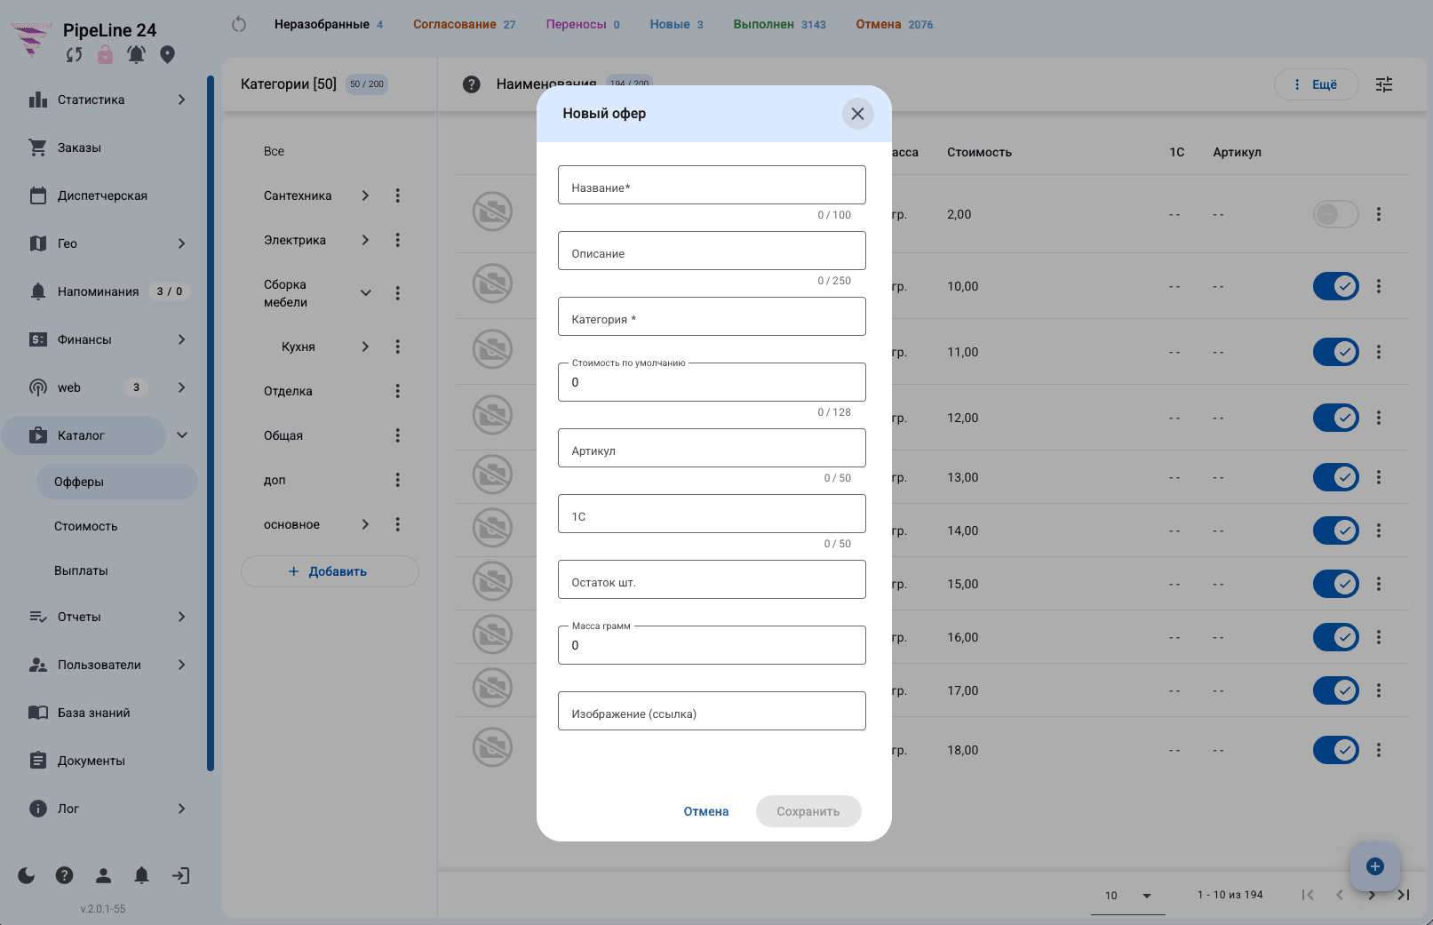Open the row menu for price 10,00
The height and width of the screenshot is (925, 1433).
point(1379,286)
